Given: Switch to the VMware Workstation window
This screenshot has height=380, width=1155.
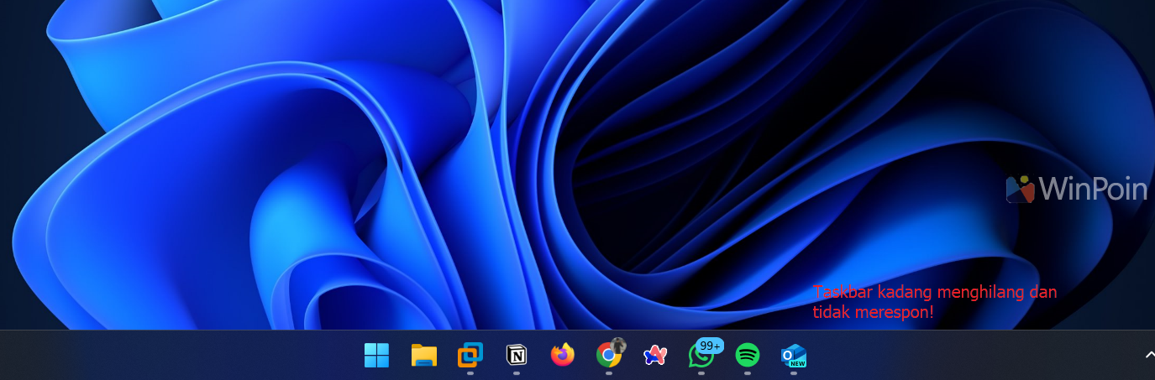Looking at the screenshot, I should point(470,356).
